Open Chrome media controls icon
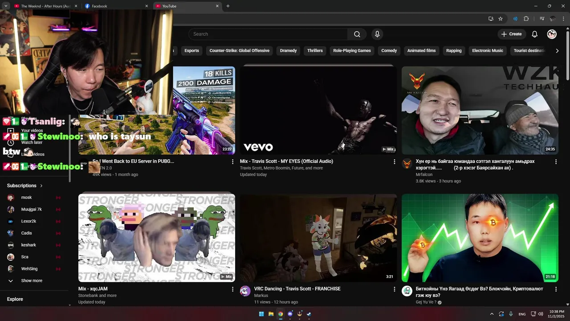This screenshot has width=570, height=321. (542, 19)
